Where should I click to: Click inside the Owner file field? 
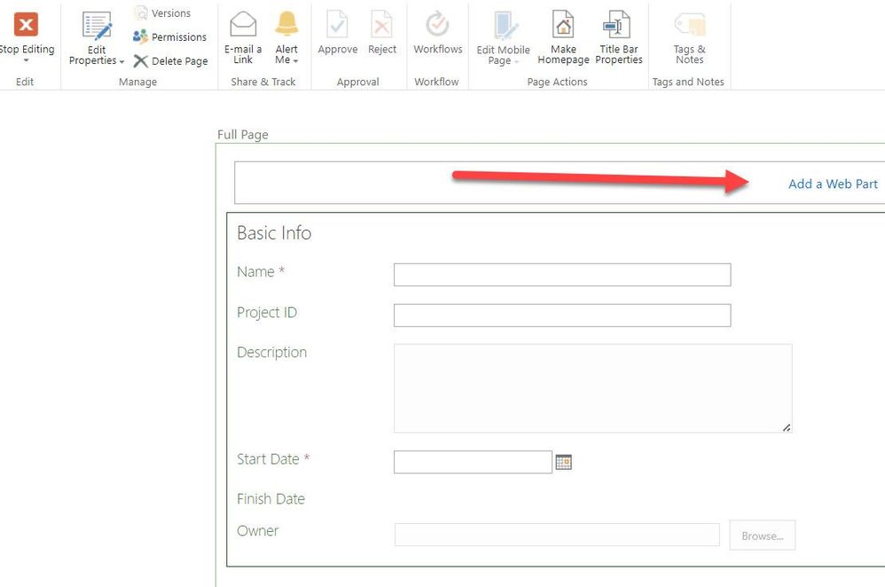coord(557,535)
